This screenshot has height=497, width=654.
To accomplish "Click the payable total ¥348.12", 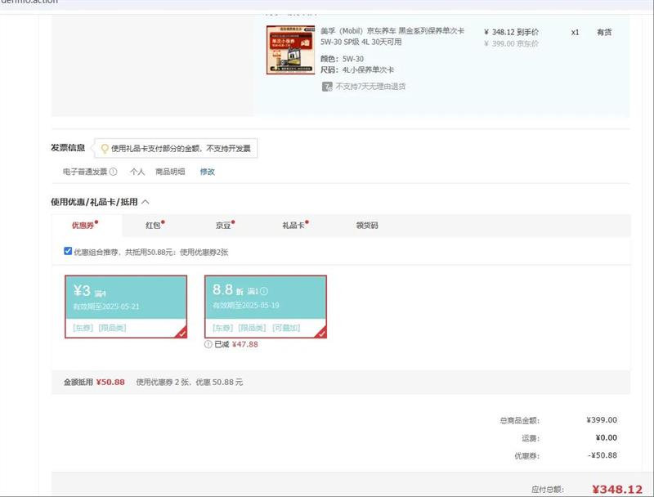I will coord(617,490).
